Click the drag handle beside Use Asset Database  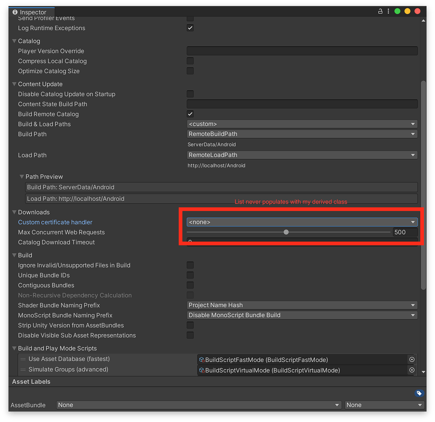(x=23, y=359)
